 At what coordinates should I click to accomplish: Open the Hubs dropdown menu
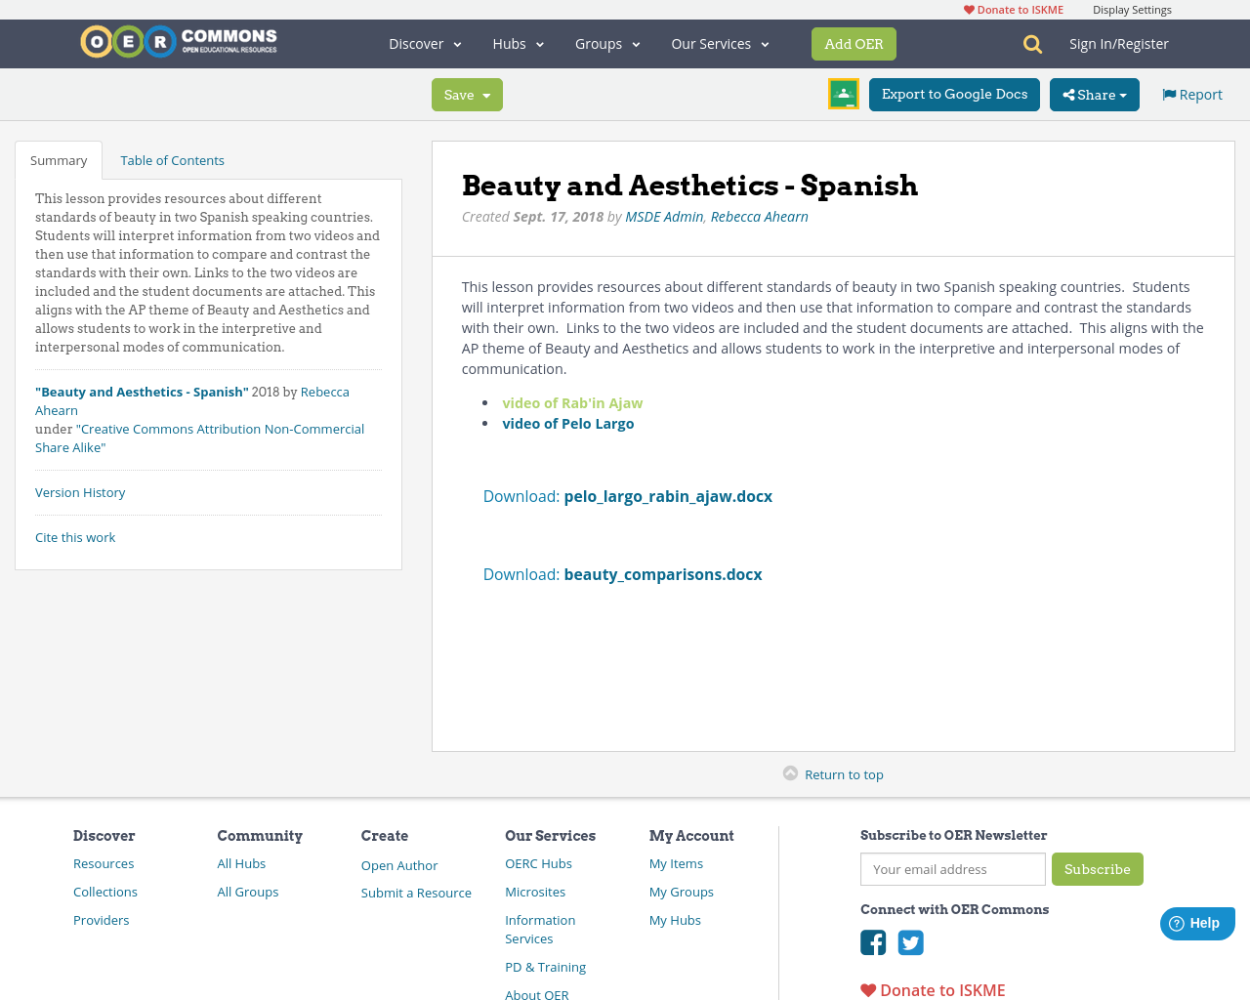click(518, 42)
